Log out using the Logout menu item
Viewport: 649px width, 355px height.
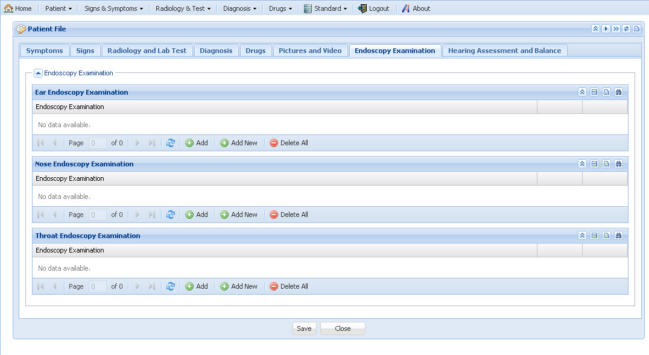[x=374, y=8]
